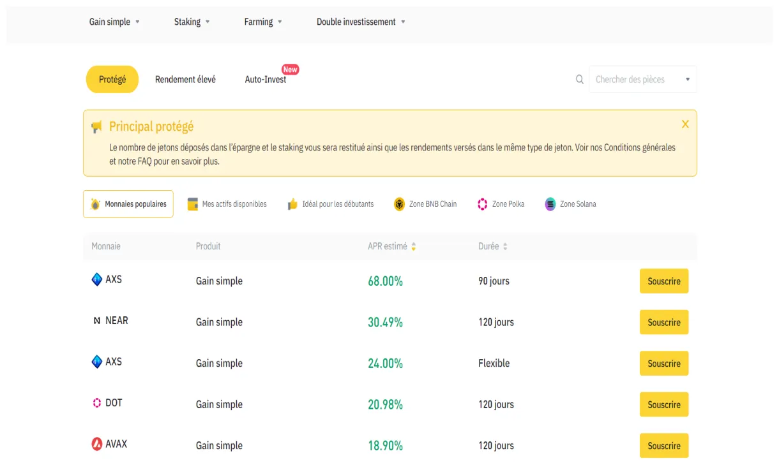The width and height of the screenshot is (779, 472).
Task: Click the search magnifier icon
Action: 580,80
